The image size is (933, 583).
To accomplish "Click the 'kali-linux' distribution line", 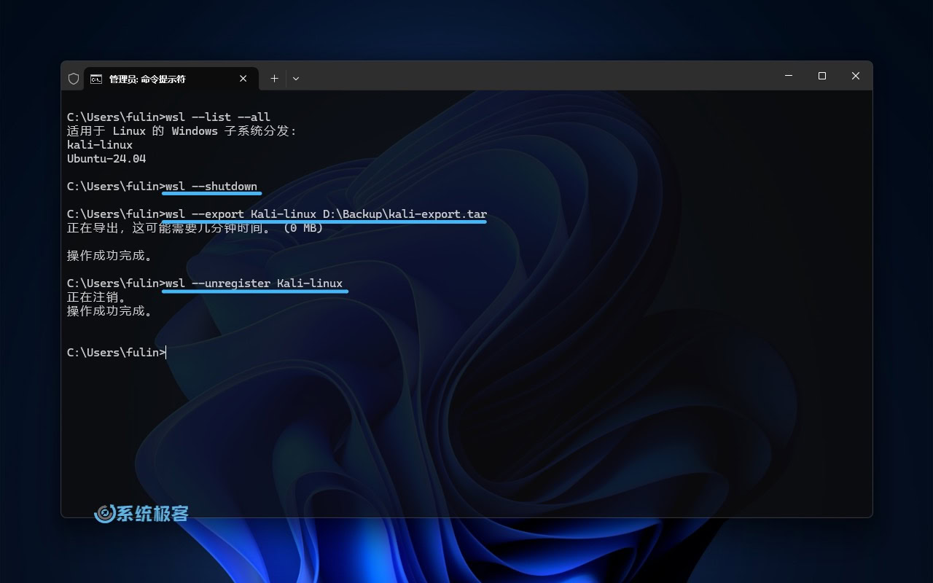I will tap(100, 145).
